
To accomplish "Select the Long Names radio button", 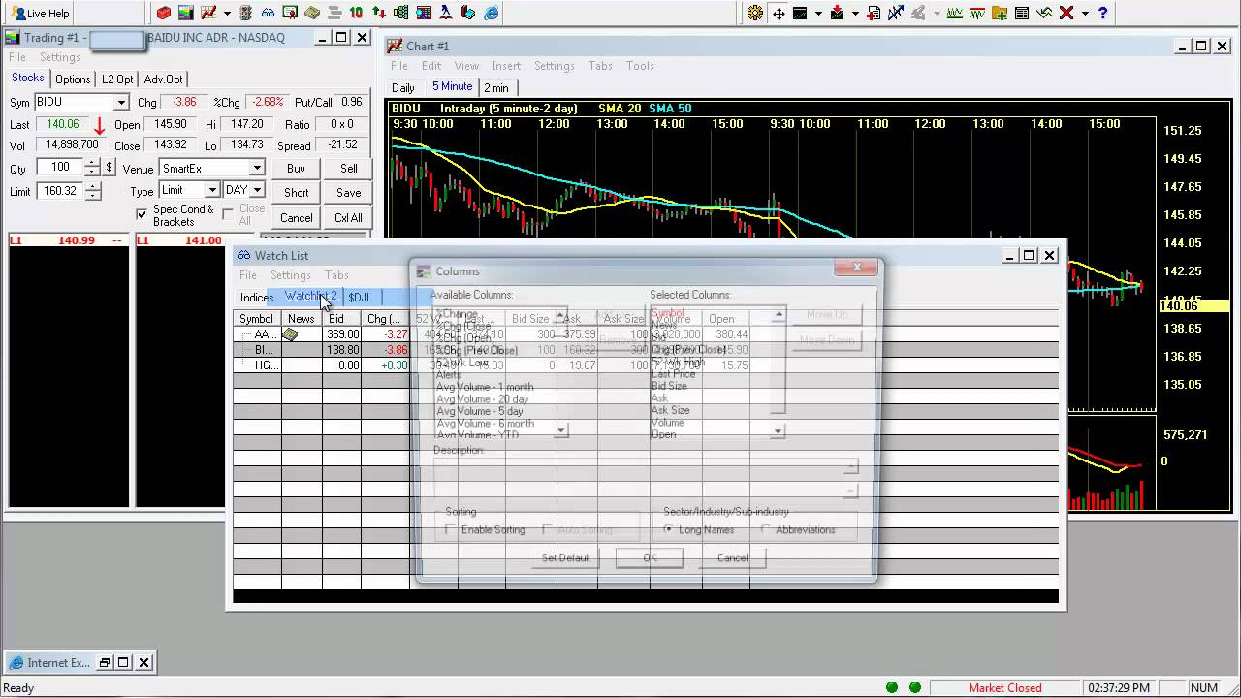I will (668, 530).
